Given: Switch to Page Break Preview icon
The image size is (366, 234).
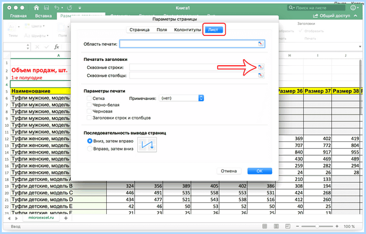Looking at the screenshot, I should click(x=288, y=226).
